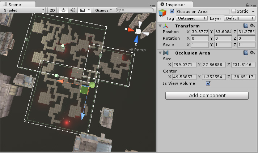The height and width of the screenshot is (153, 258).
Task: Disable the Is View Volume checkbox
Action: pos(208,83)
